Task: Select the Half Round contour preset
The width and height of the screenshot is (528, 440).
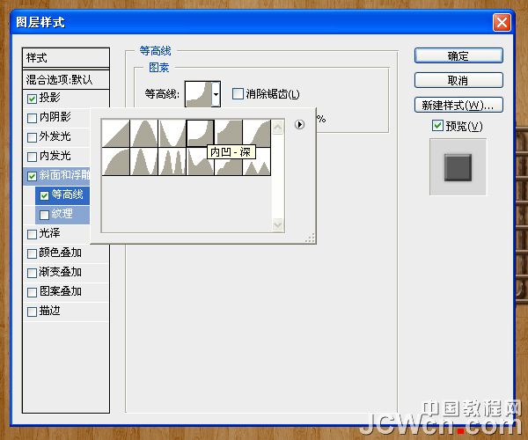Action: click(116, 162)
